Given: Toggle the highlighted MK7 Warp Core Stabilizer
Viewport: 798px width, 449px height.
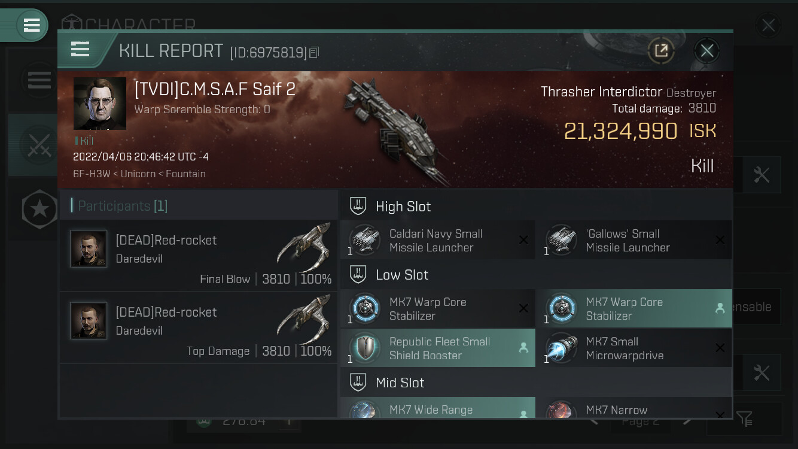Looking at the screenshot, I should tap(634, 308).
